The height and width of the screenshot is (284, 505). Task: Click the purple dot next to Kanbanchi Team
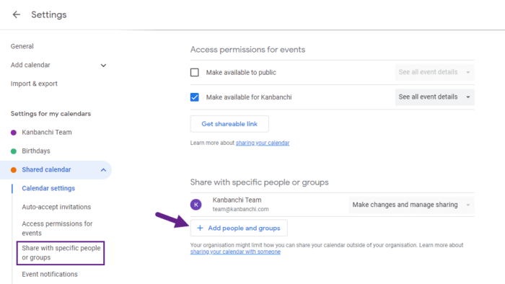tap(14, 133)
